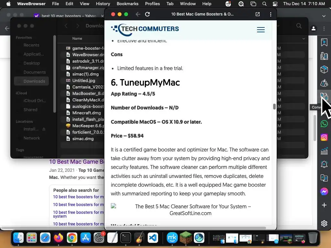Click the back arrow in popup window

click(138, 14)
